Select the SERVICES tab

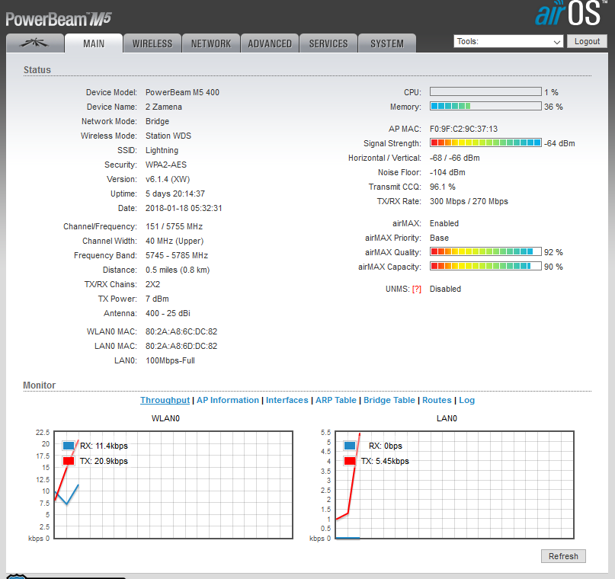click(x=328, y=43)
